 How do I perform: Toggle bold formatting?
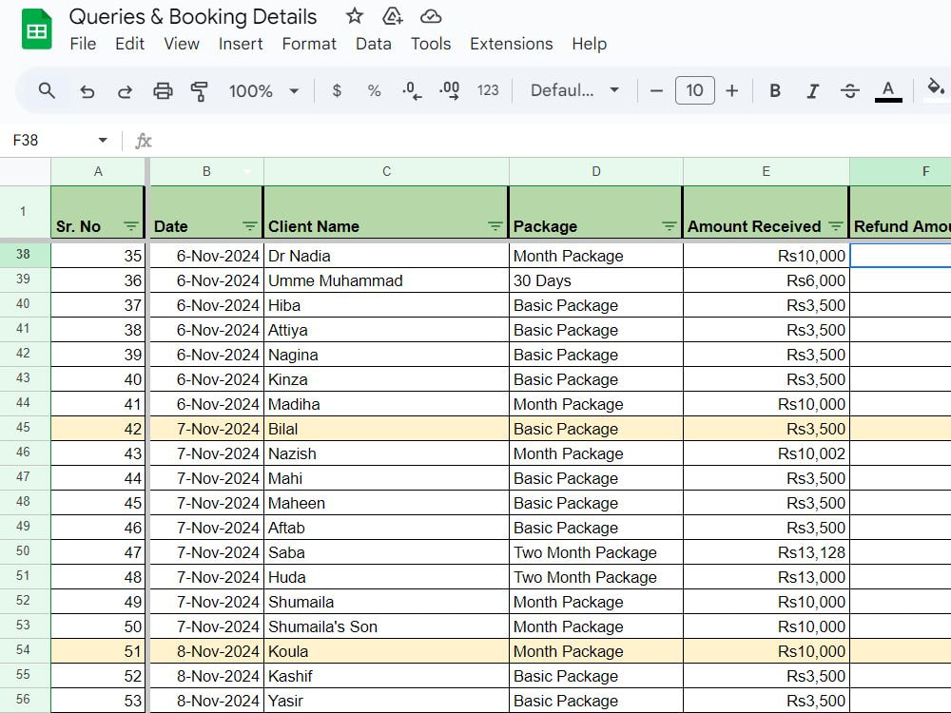coord(774,91)
